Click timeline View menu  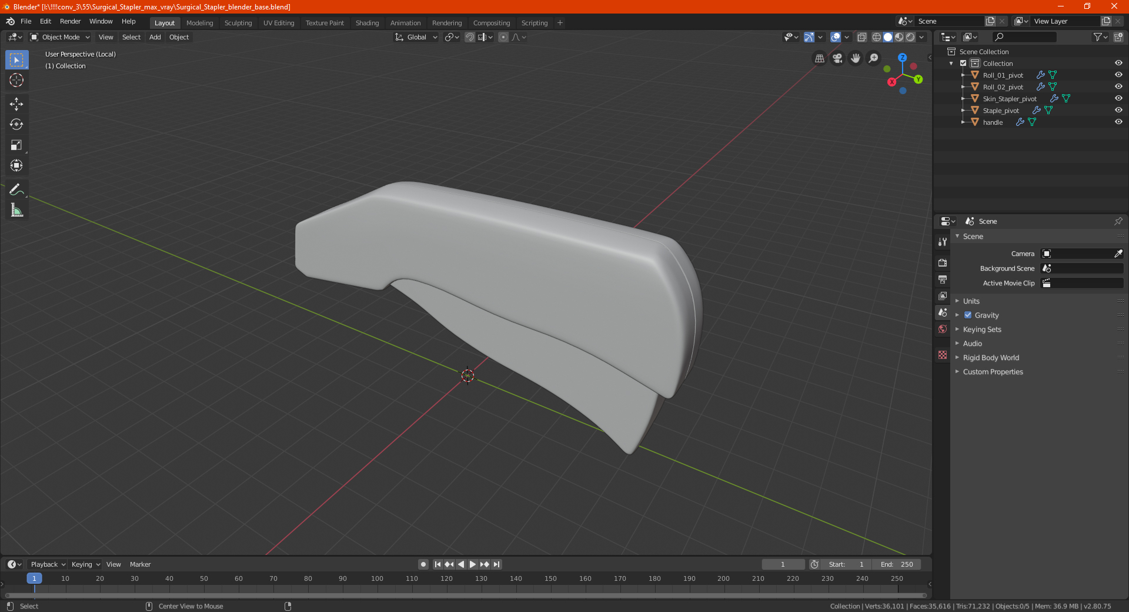click(113, 564)
